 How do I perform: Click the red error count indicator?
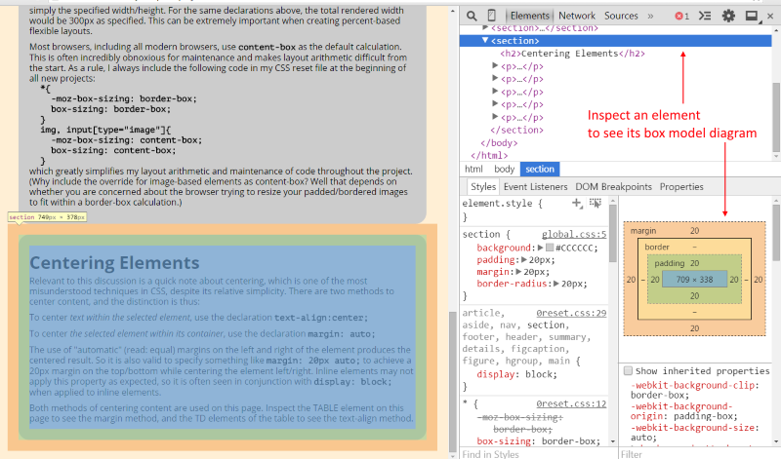coord(681,16)
